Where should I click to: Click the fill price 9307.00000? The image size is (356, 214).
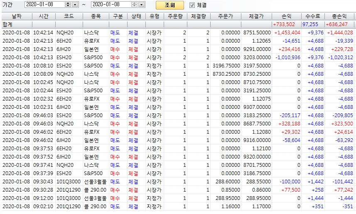257,107
